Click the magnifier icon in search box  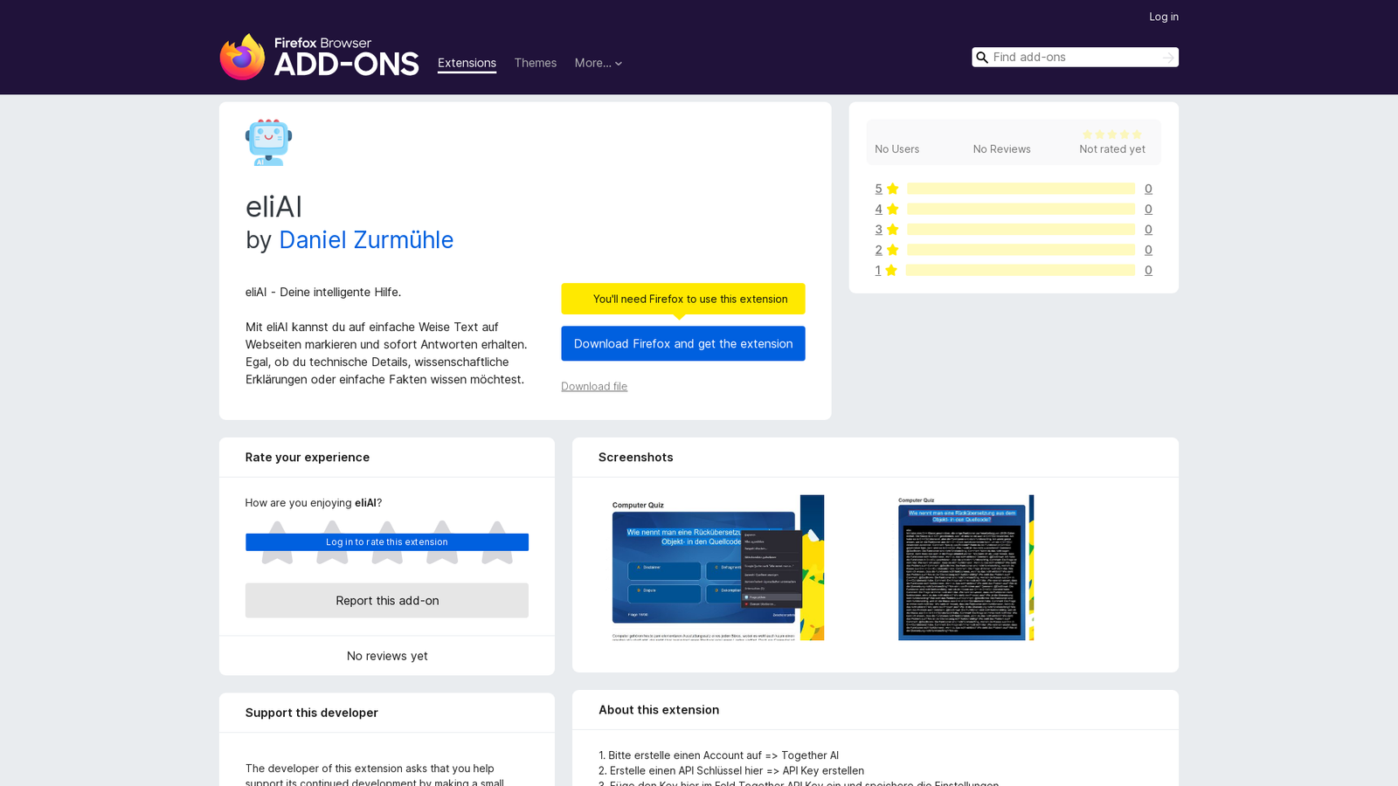point(982,58)
